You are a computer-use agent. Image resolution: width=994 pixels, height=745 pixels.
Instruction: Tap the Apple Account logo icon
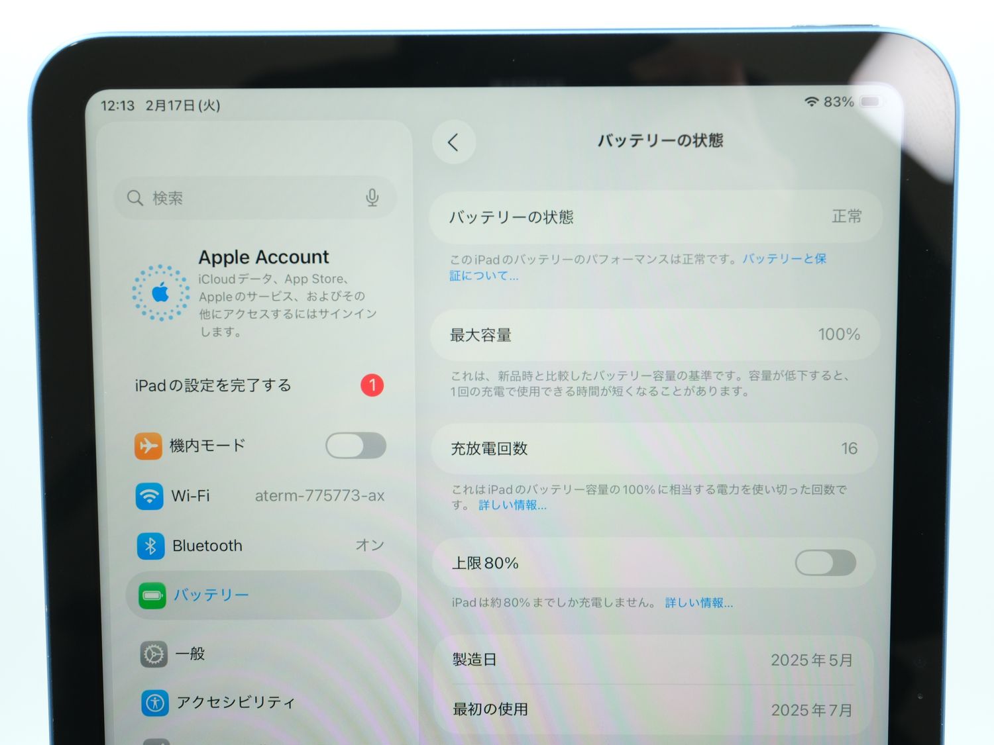[x=160, y=293]
